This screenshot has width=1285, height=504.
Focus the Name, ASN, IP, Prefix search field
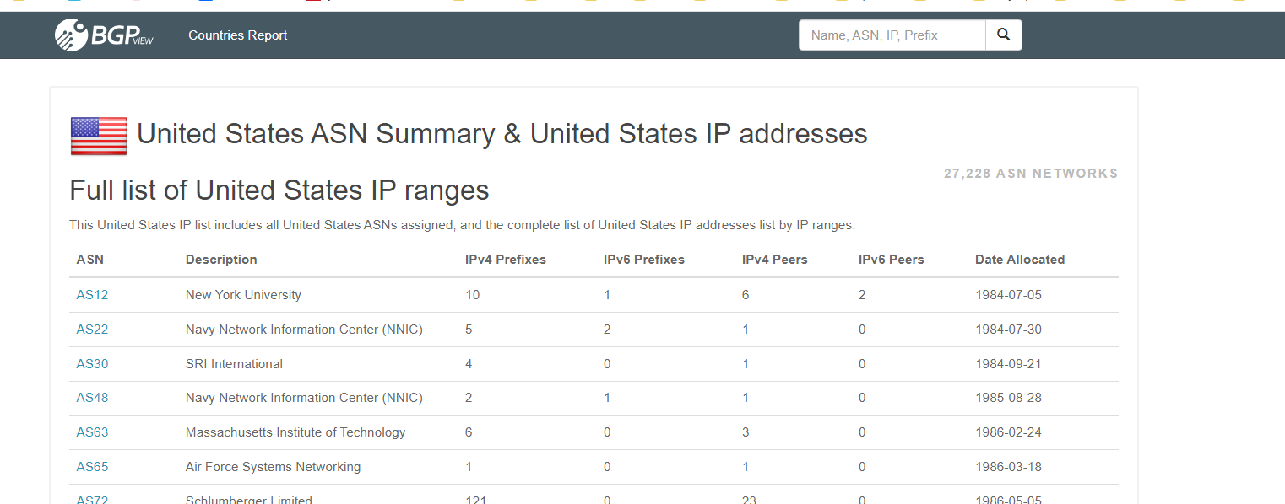tap(892, 35)
